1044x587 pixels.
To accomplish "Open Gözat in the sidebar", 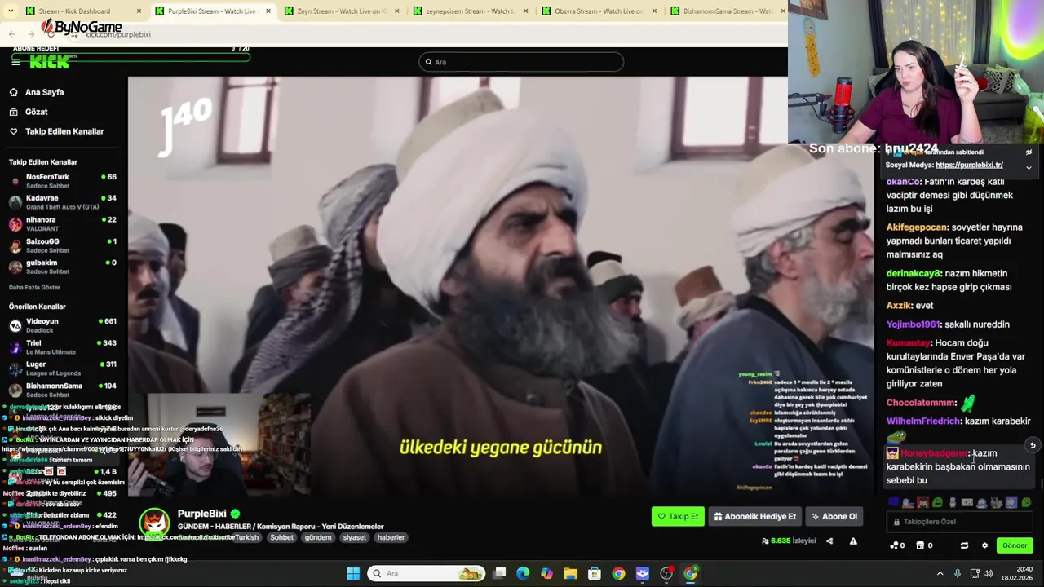I will 36,112.
